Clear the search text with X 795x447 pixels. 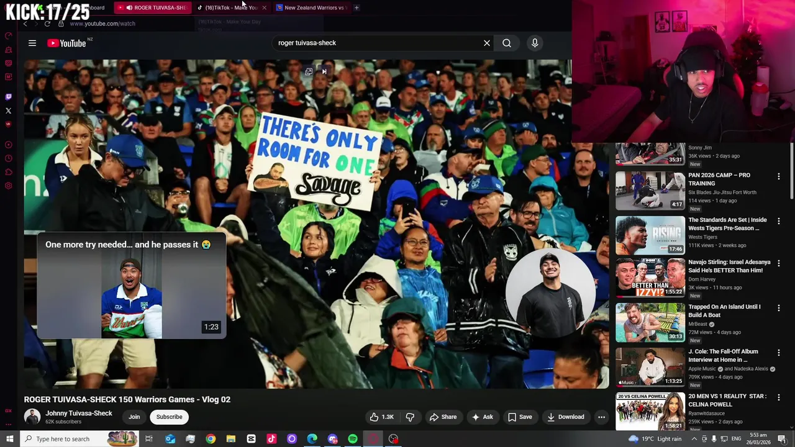point(487,43)
